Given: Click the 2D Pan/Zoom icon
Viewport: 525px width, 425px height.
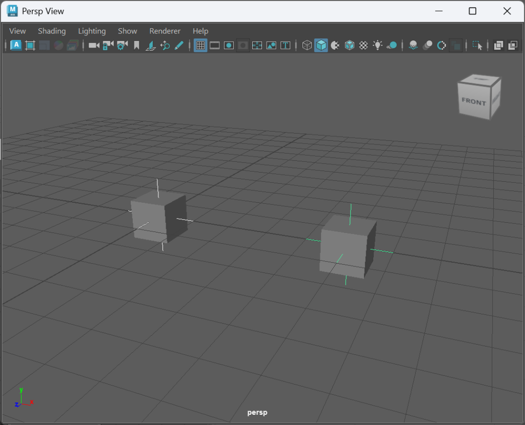Looking at the screenshot, I should point(165,46).
